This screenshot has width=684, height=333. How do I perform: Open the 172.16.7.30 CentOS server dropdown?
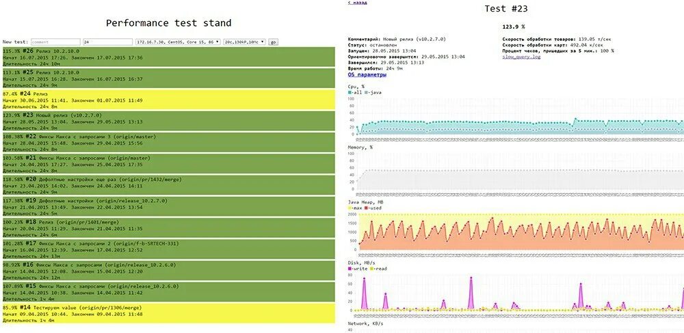(178, 42)
